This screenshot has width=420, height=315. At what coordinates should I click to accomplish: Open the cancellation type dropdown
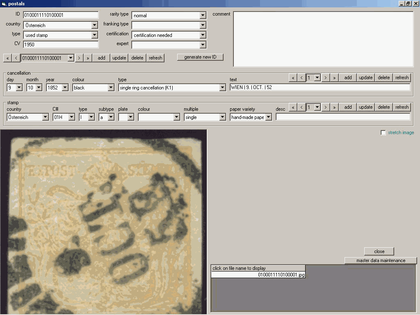(x=222, y=88)
